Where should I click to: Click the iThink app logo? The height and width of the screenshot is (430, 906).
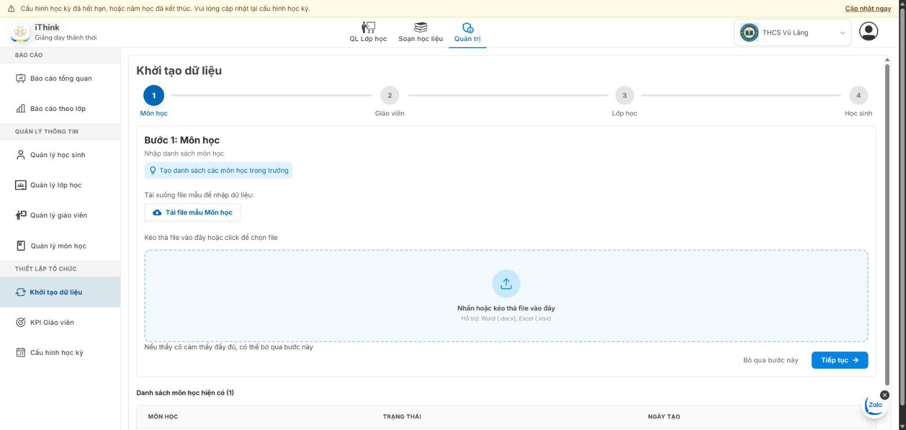pos(20,32)
